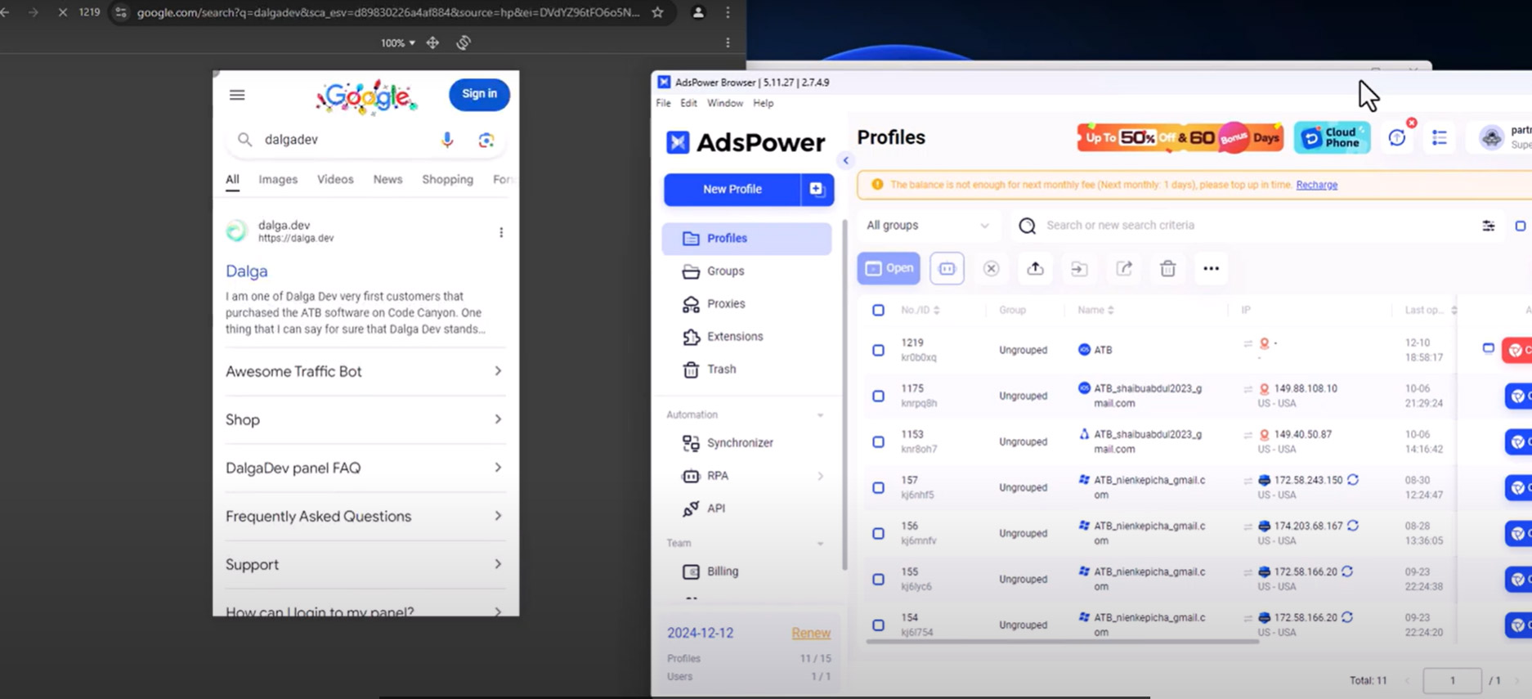Open the refresh notifications icon in AdsPower
This screenshot has height=699, width=1532.
[x=1397, y=137]
